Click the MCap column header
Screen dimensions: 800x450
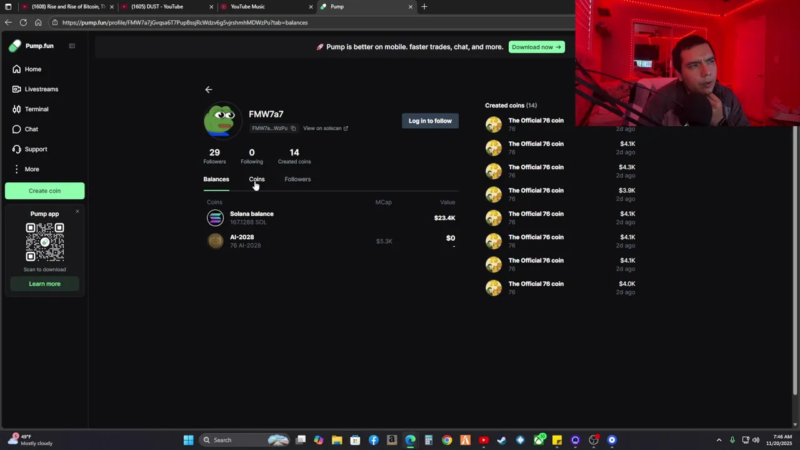coord(383,202)
